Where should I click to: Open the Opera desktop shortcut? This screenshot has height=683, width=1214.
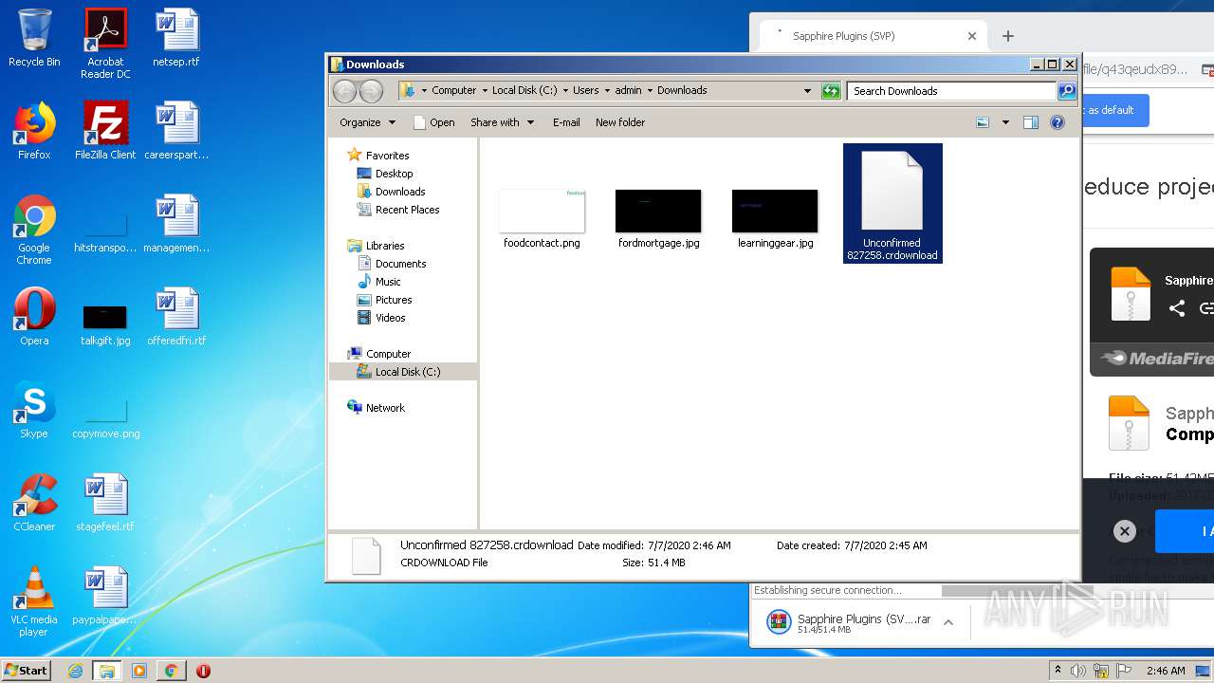coord(34,317)
